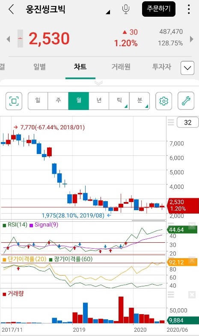Go back using the left arrow
199x336 pixels.
[x=11, y=9]
